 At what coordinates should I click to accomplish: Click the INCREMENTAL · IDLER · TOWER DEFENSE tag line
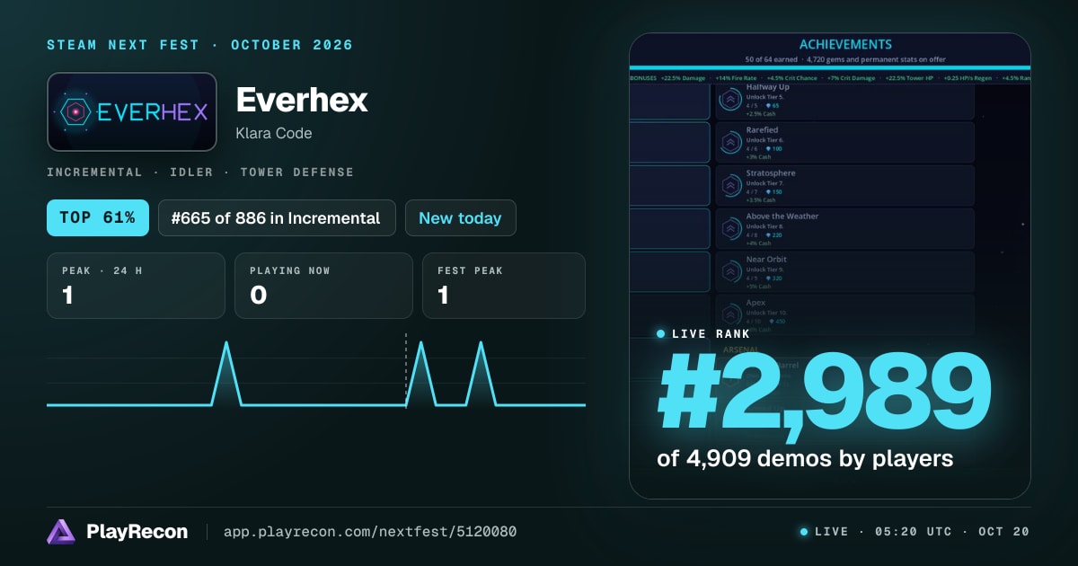click(x=200, y=172)
